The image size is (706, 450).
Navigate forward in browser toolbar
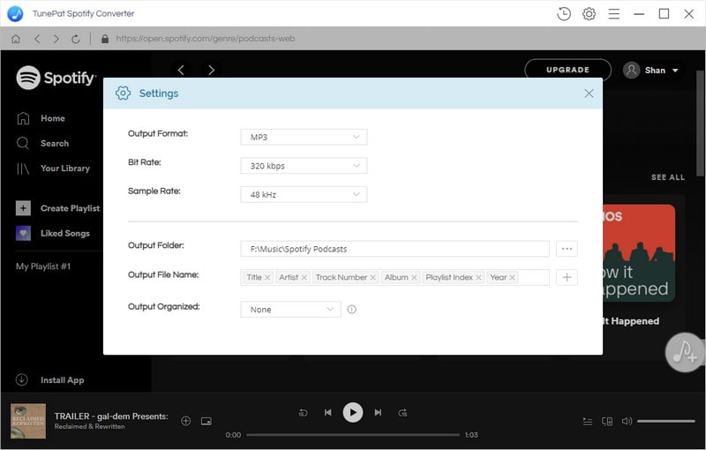pyautogui.click(x=56, y=39)
